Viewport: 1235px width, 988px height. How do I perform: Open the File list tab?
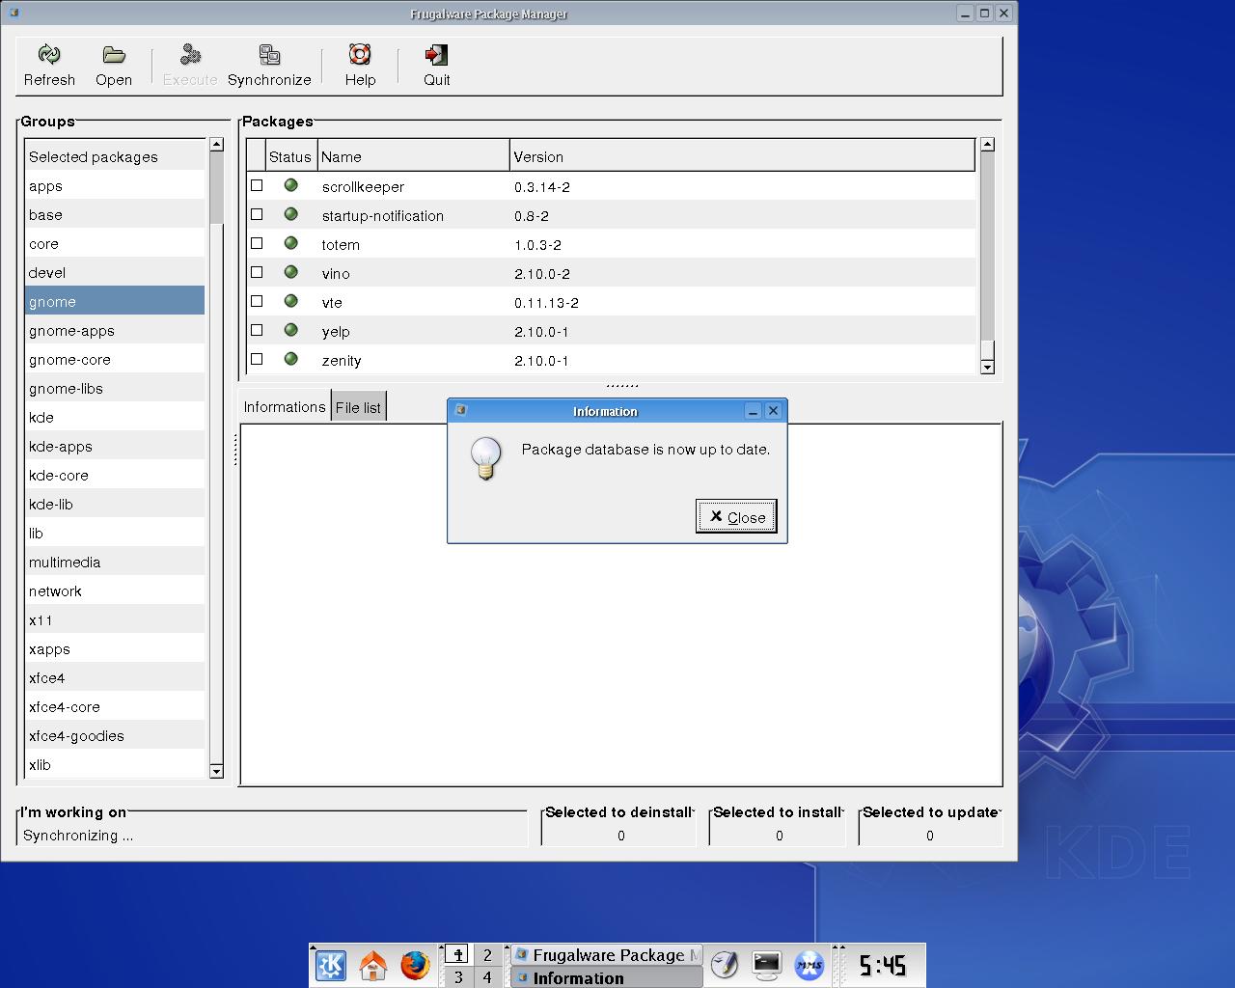tap(358, 408)
